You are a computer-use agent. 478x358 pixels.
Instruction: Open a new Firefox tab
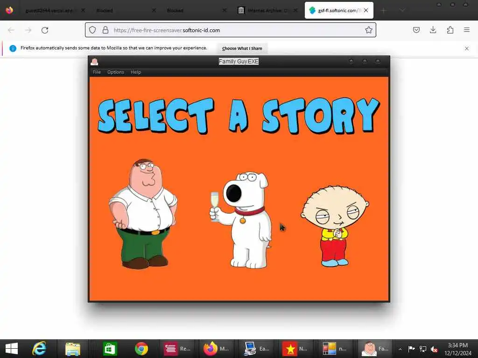(x=384, y=11)
